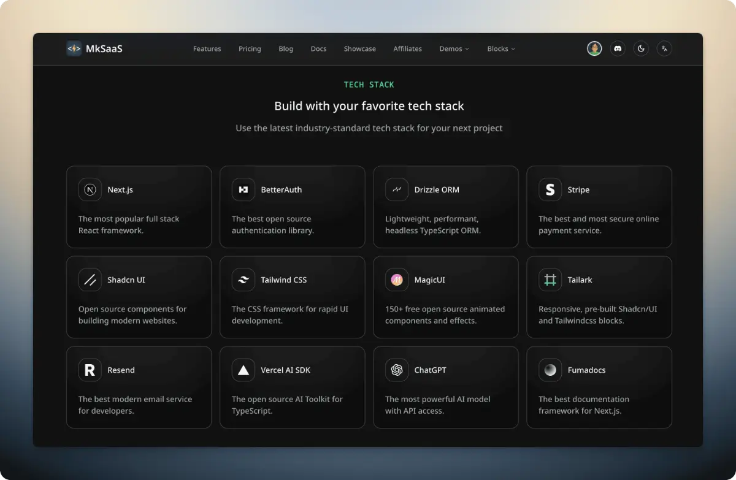Click the Vercel AI SDK triangle icon

click(x=243, y=370)
